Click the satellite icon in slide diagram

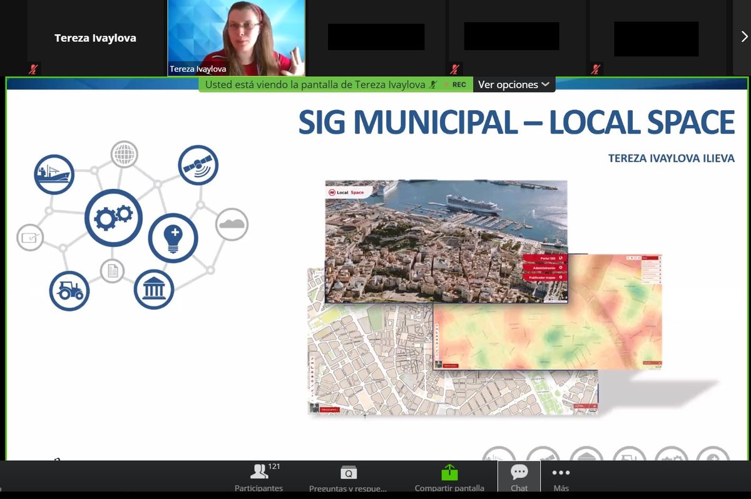coord(198,165)
